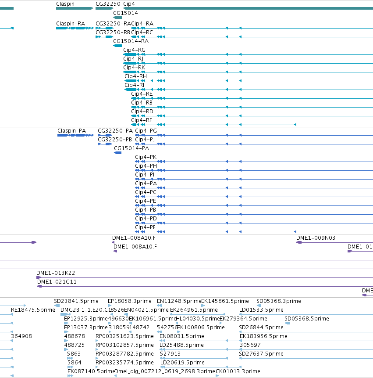Screen dimensions: 373x378
Task: Open the EN11248.5prime EST label
Action: [x=179, y=301]
